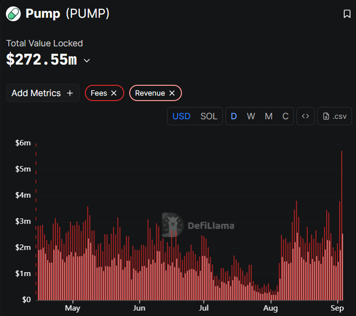Click the Total Value Locked label
356x316 pixels.
tap(44, 43)
